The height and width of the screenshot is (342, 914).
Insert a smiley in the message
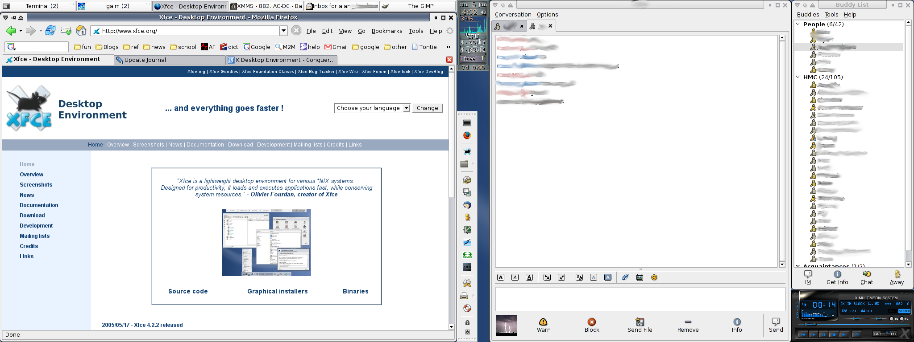(x=654, y=277)
